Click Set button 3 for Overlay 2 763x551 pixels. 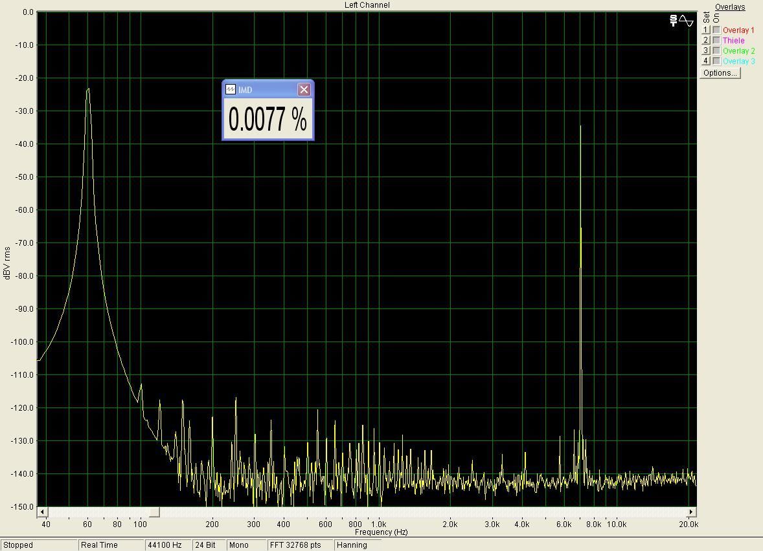click(706, 50)
